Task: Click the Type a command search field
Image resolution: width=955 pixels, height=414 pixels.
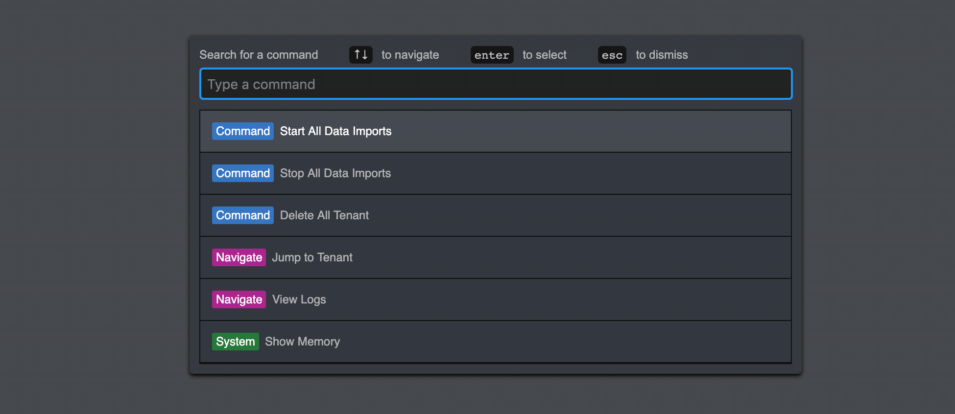Action: 496,84
